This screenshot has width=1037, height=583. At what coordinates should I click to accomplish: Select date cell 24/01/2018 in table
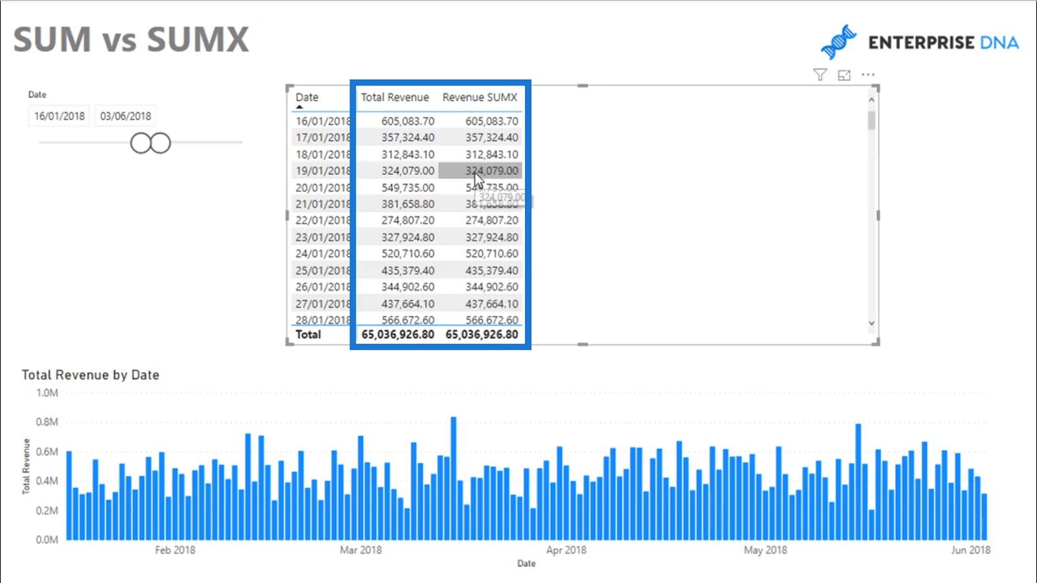point(323,254)
